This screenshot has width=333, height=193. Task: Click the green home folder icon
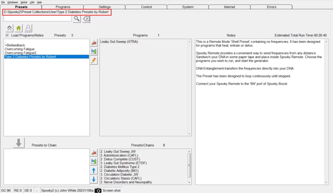(x=19, y=28)
